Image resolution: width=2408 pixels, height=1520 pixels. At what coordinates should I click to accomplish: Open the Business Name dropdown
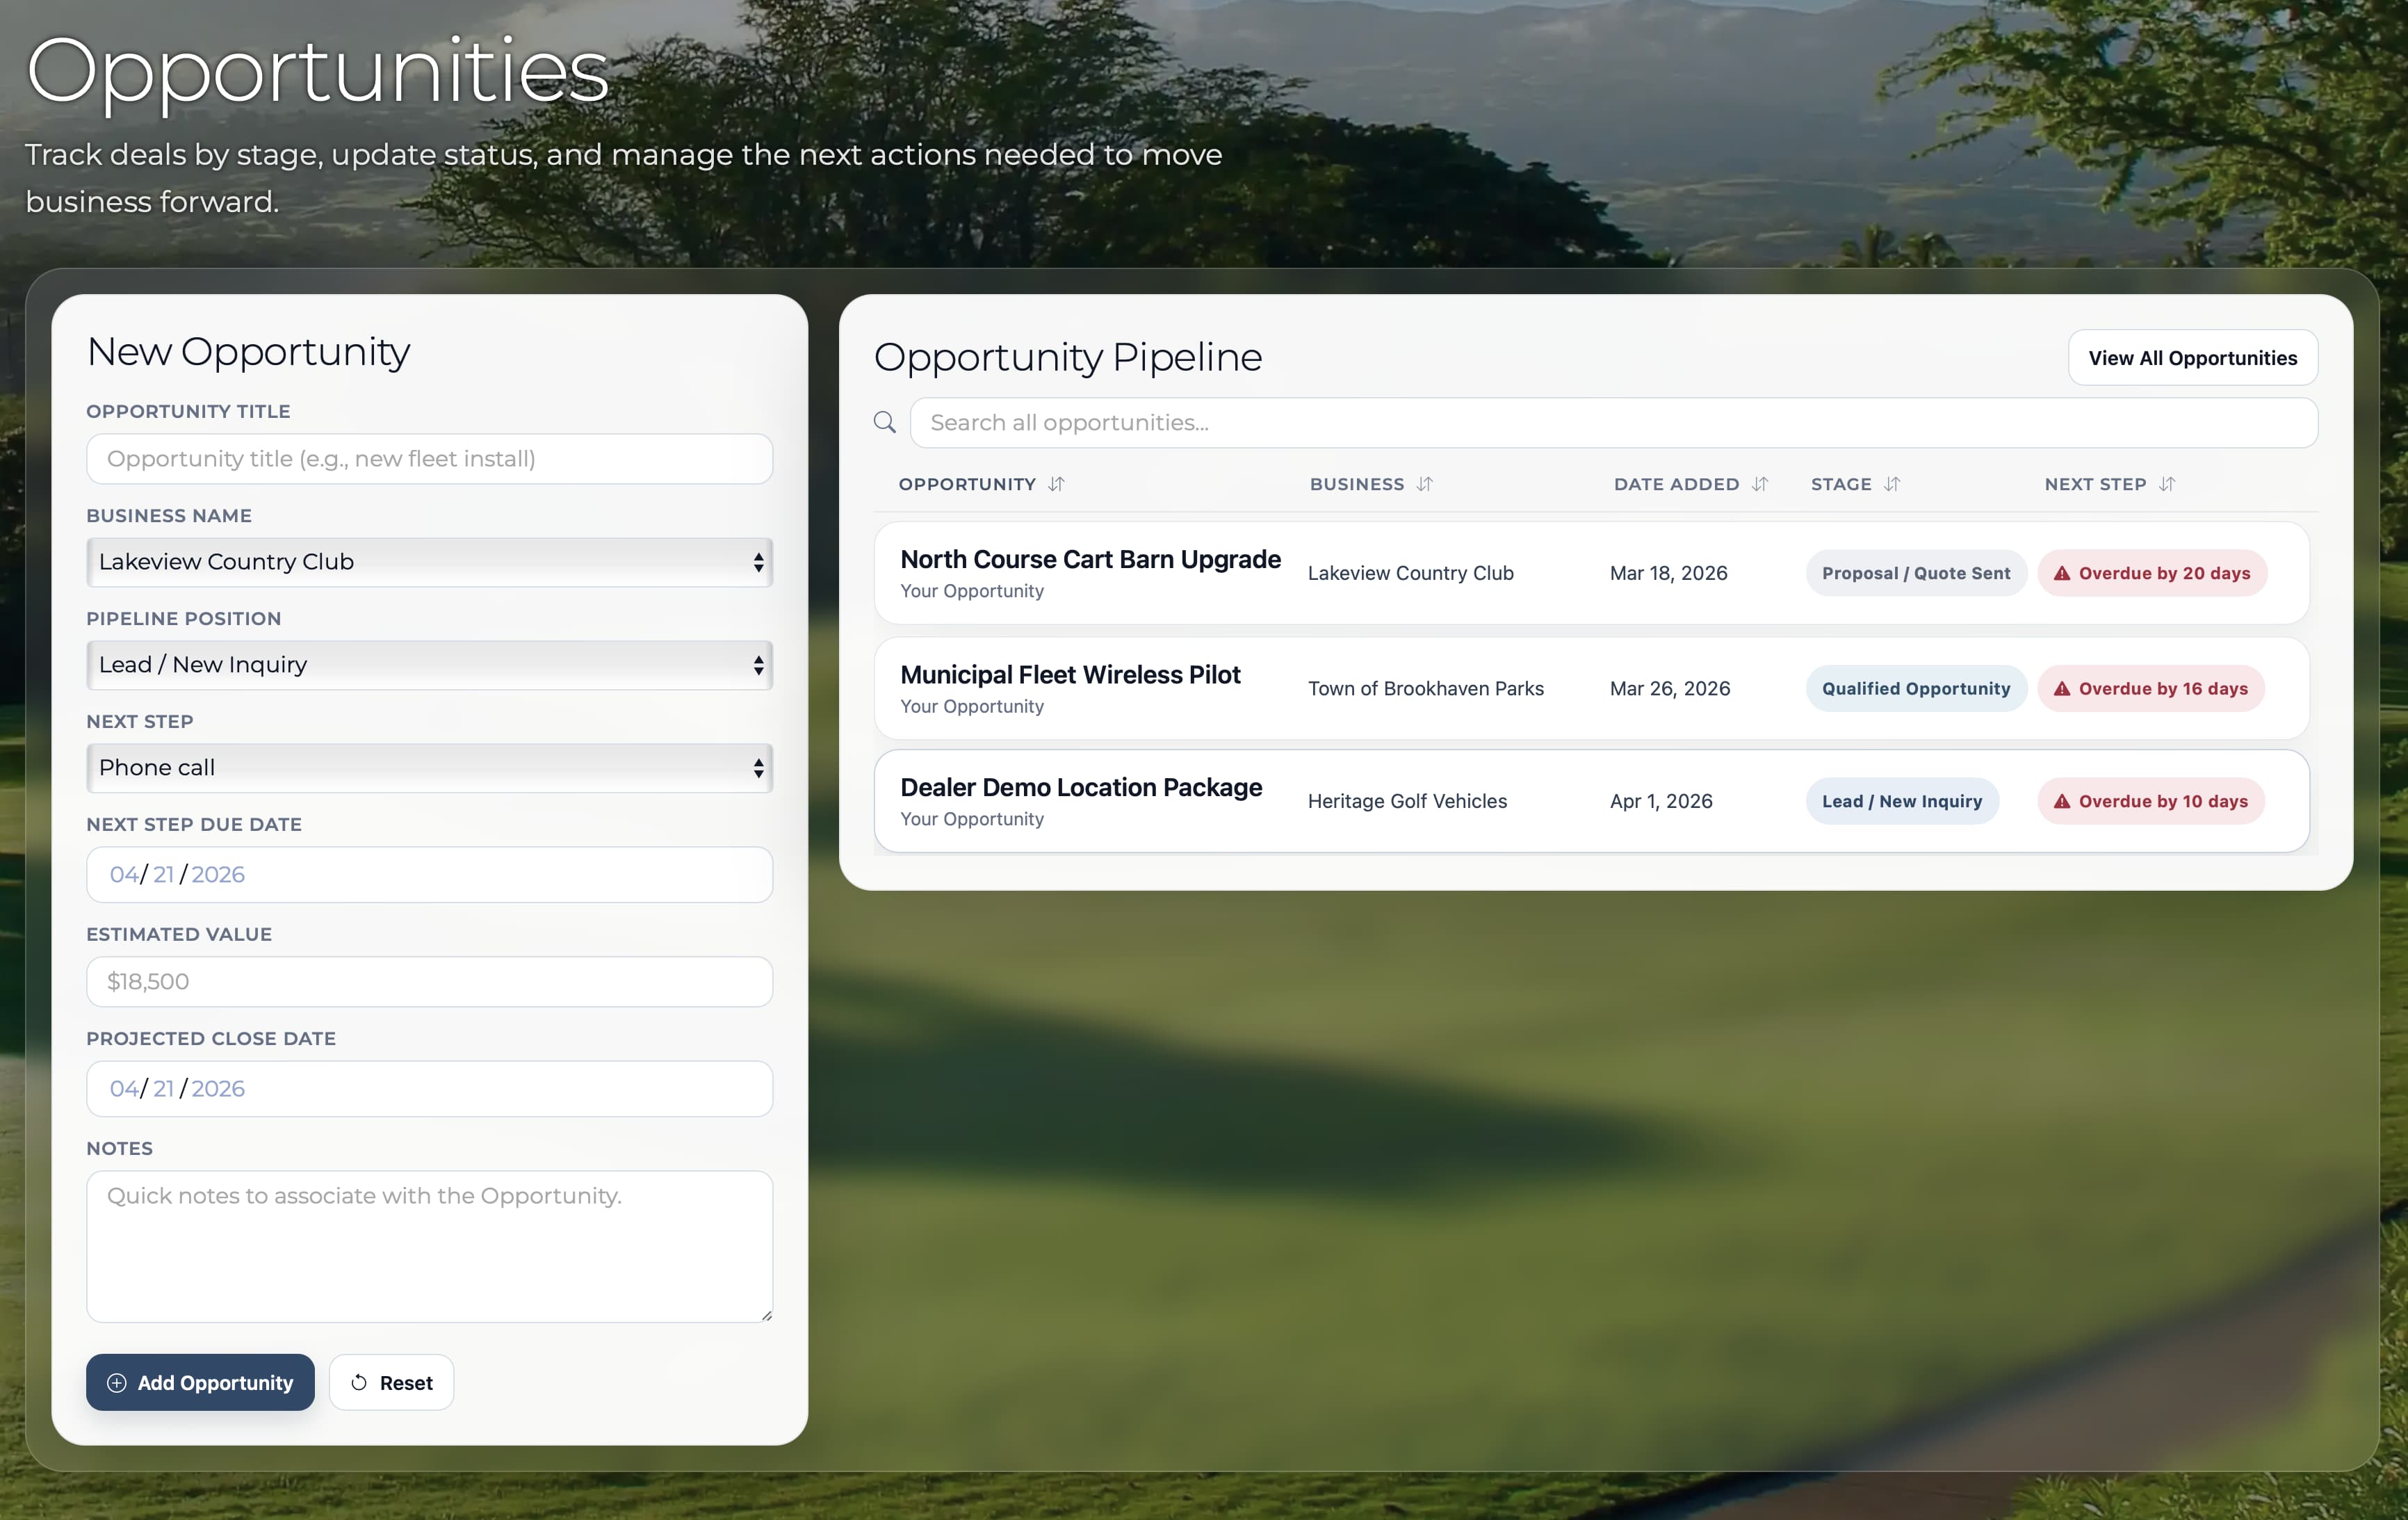point(429,562)
